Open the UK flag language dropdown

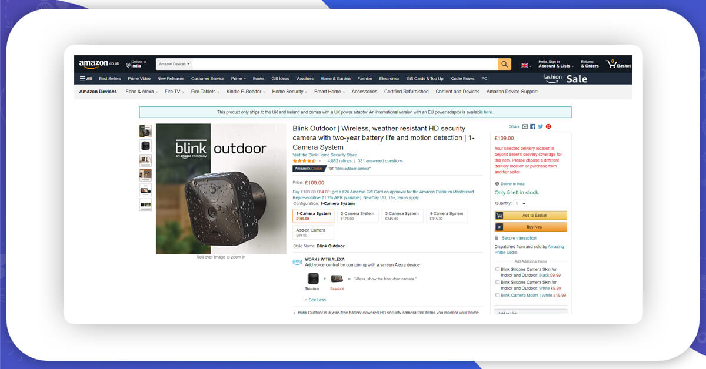(x=526, y=65)
